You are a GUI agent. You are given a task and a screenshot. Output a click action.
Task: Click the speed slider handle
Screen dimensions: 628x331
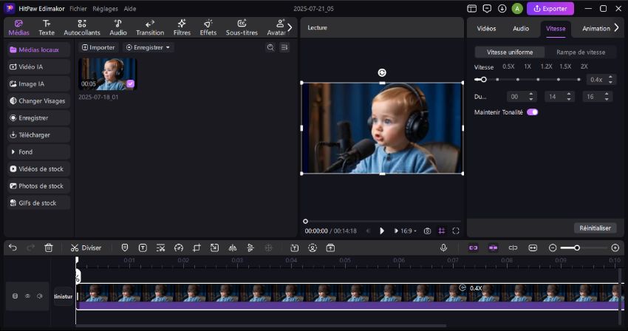(x=483, y=79)
